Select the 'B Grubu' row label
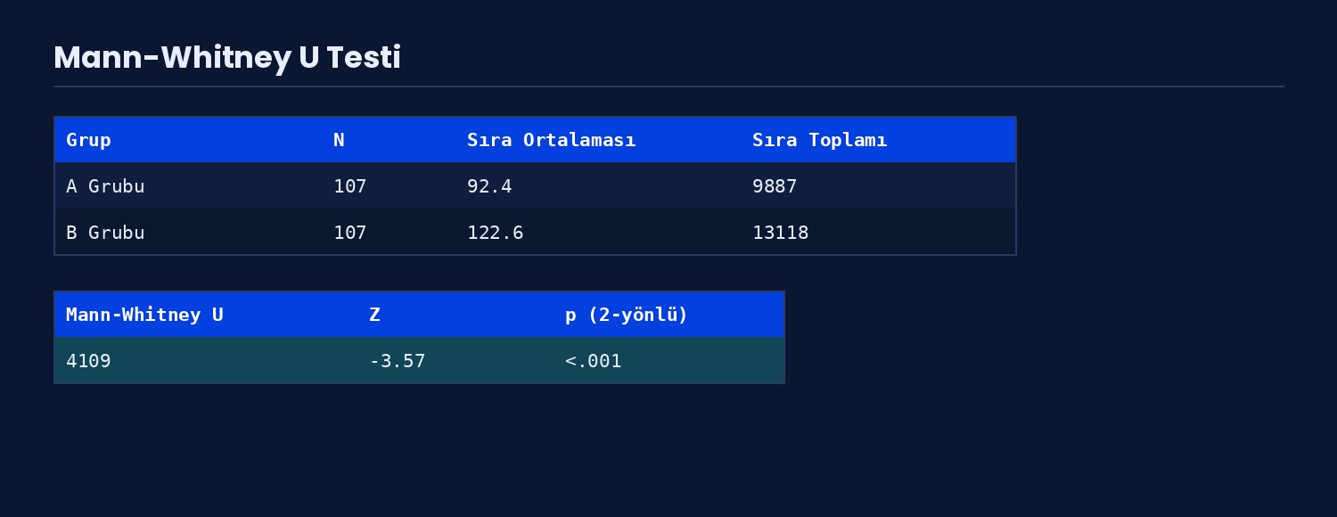Screen dimensions: 1337x517 (x=105, y=233)
